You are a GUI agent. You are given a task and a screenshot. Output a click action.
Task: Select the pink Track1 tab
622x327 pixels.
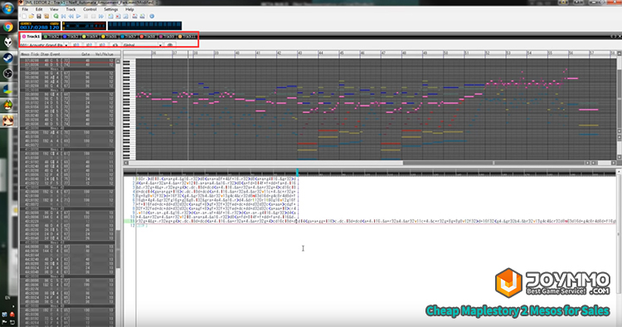coord(31,37)
